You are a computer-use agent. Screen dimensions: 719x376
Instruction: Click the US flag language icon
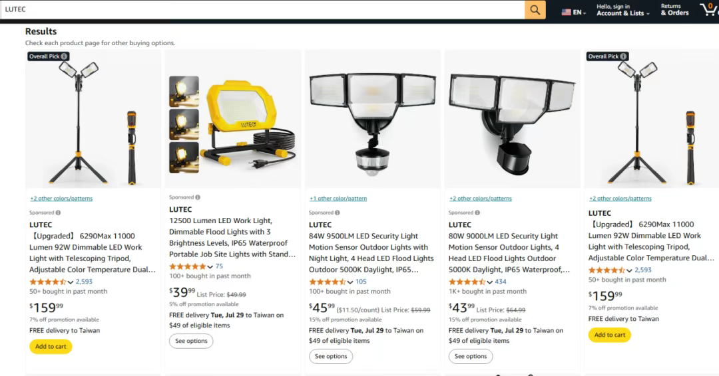click(567, 12)
